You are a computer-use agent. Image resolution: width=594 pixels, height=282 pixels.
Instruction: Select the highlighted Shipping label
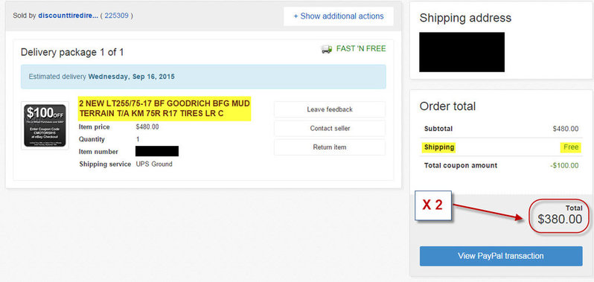tap(439, 147)
